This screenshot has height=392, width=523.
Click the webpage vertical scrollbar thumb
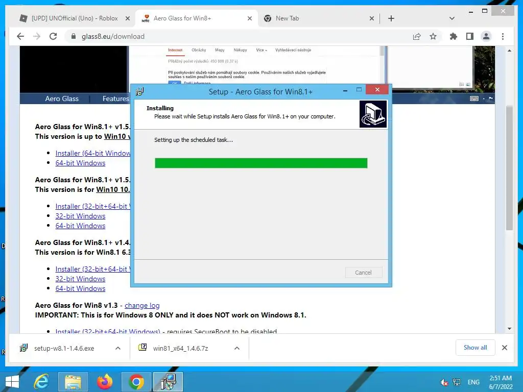(x=509, y=167)
